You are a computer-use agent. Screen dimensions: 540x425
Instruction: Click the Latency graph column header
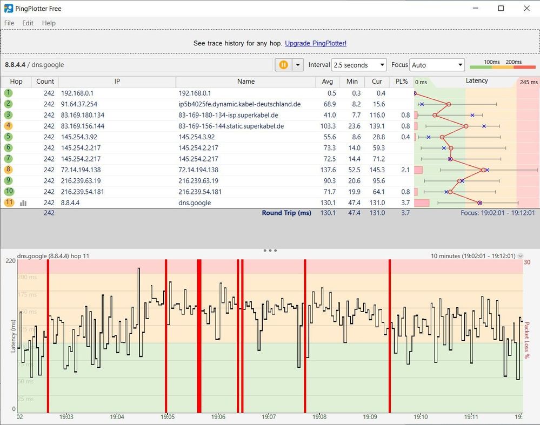tap(477, 81)
